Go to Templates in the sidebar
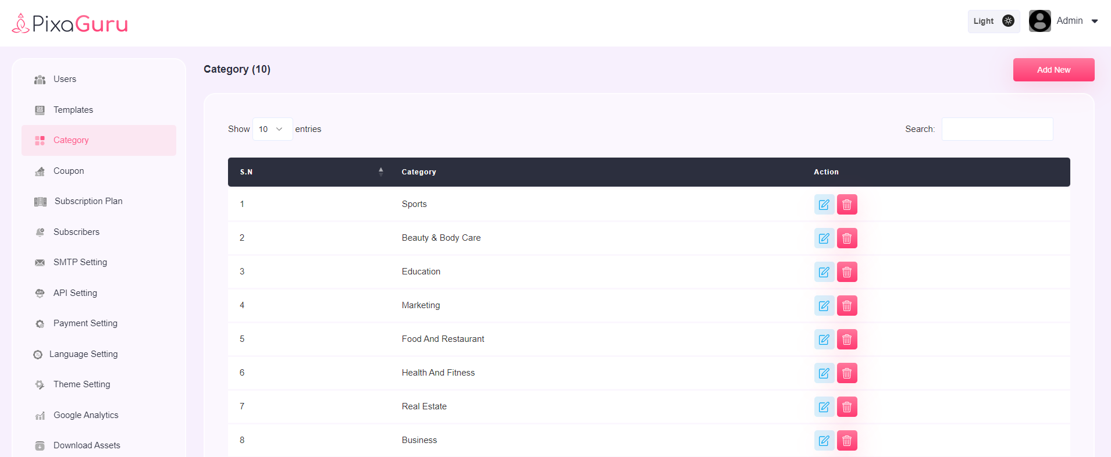Image resolution: width=1111 pixels, height=457 pixels. point(99,110)
